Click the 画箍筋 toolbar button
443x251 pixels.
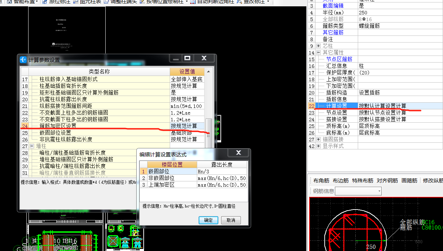[409, 180]
